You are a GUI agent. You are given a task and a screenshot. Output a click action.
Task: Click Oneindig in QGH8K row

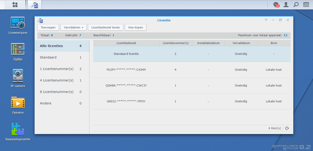tap(241, 85)
